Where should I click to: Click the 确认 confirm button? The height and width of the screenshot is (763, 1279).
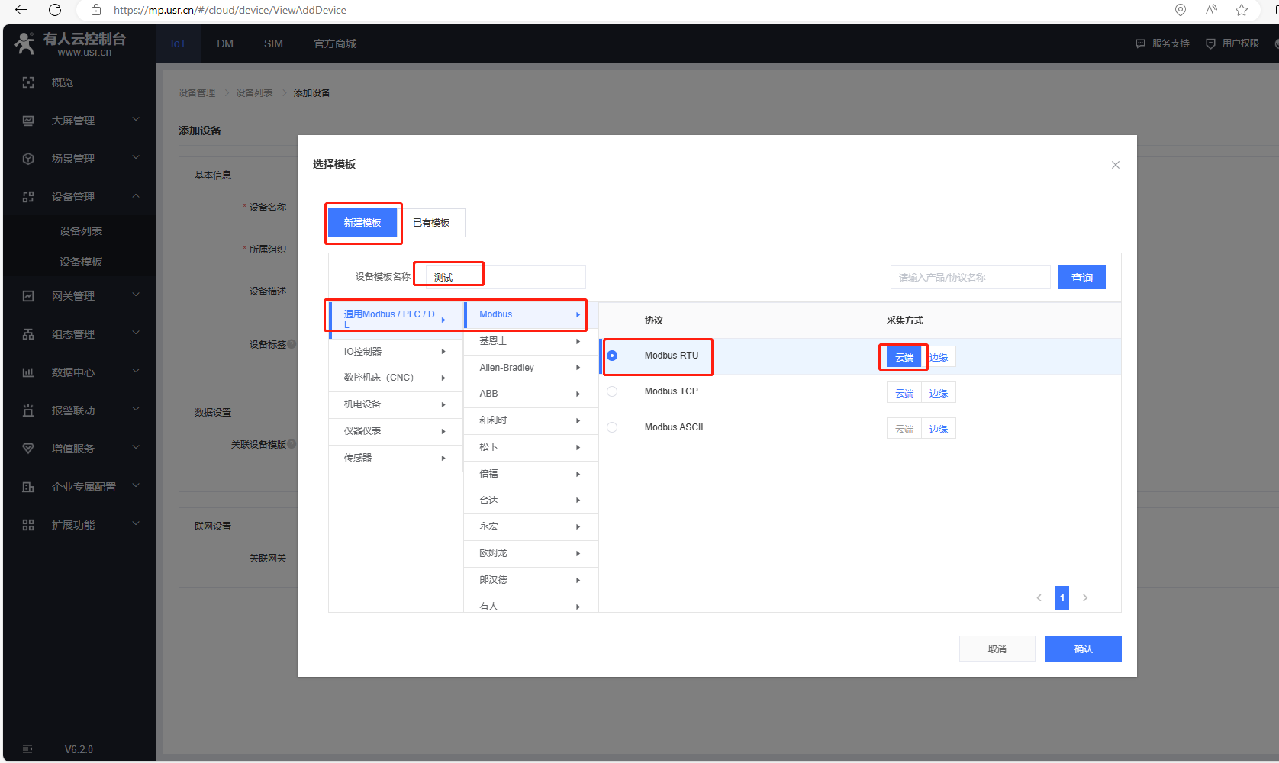click(x=1083, y=649)
